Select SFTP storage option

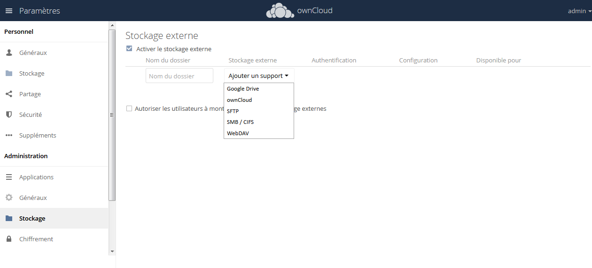coord(233,111)
